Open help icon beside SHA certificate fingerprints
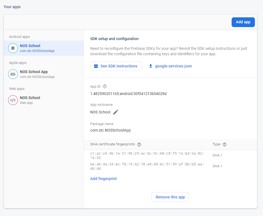The image size is (263, 216). tap(139, 145)
